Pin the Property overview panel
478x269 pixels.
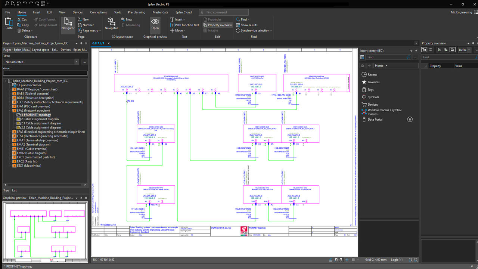[x=473, y=43]
